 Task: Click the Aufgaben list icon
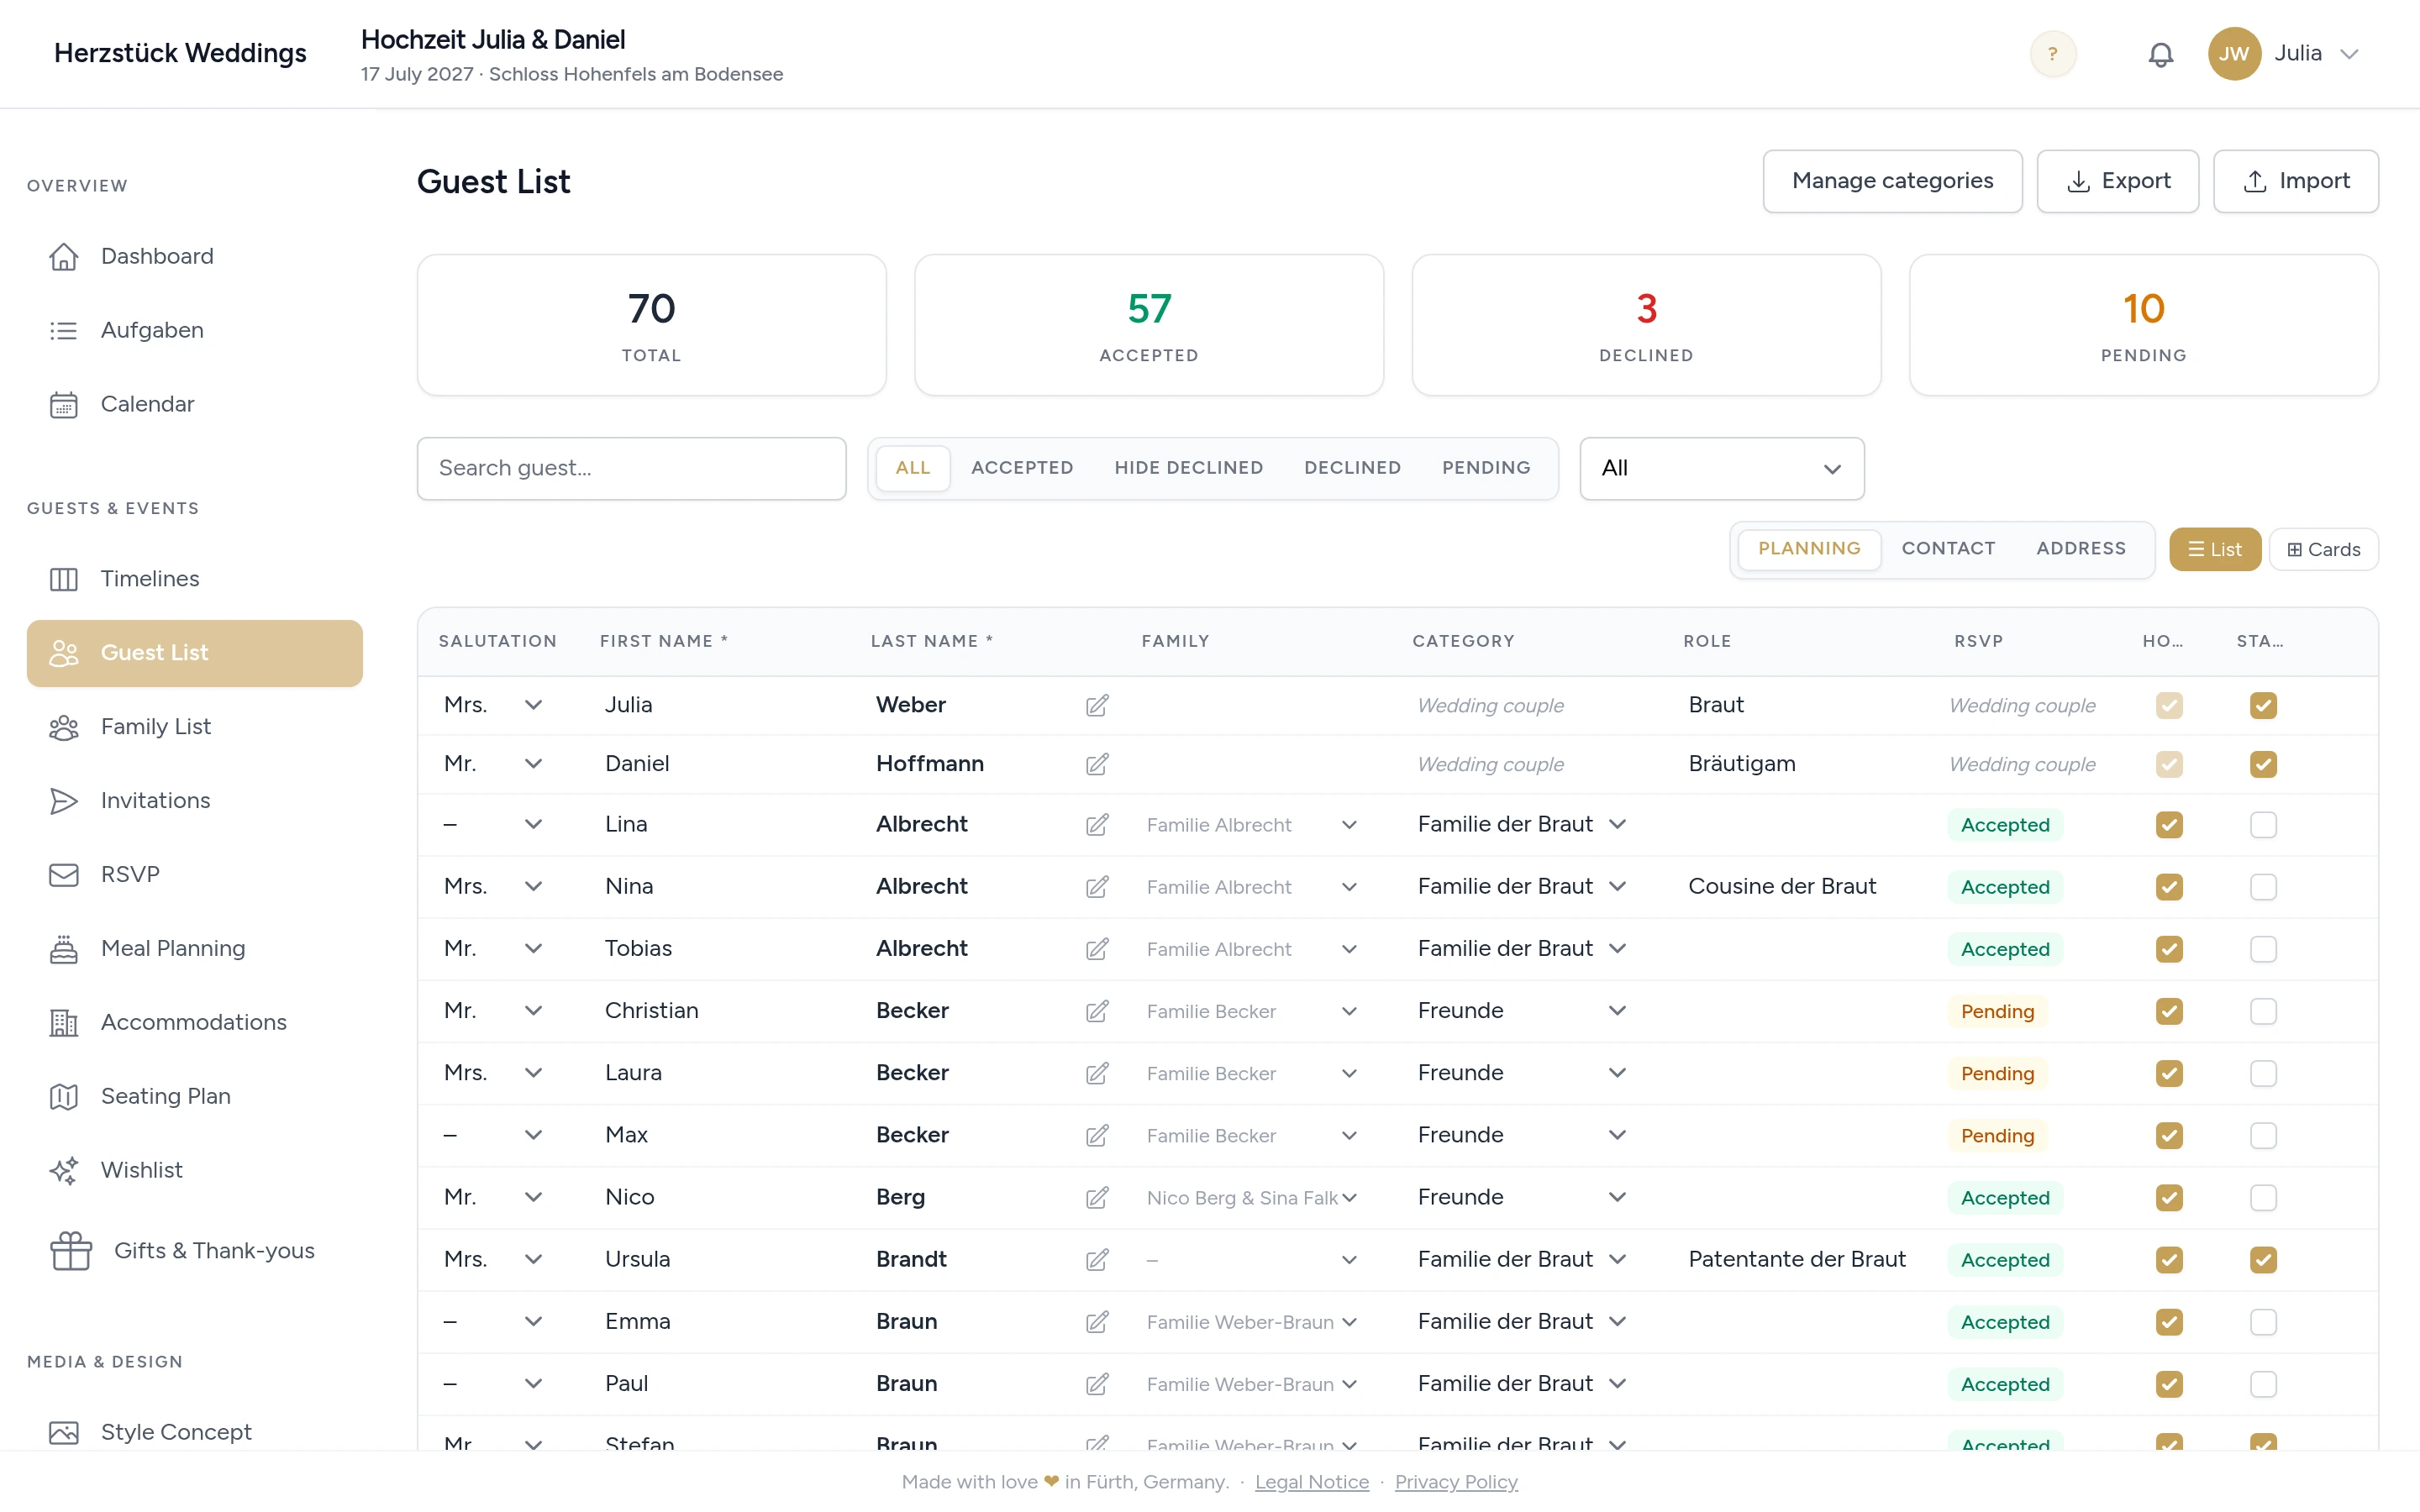[64, 330]
